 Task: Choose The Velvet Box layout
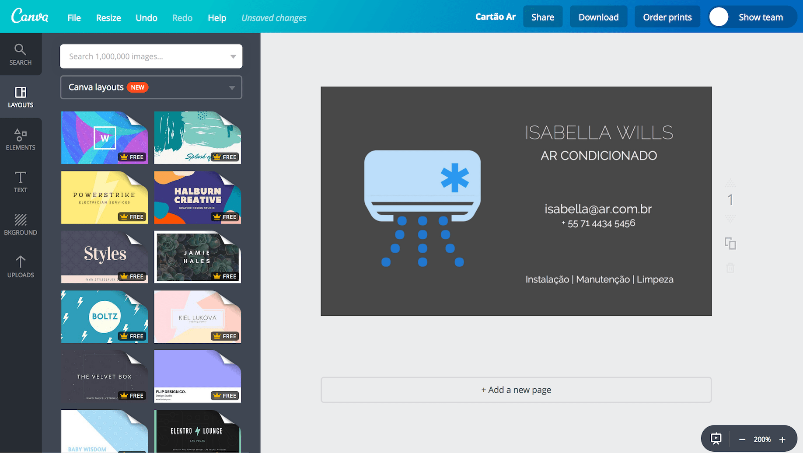[105, 376]
